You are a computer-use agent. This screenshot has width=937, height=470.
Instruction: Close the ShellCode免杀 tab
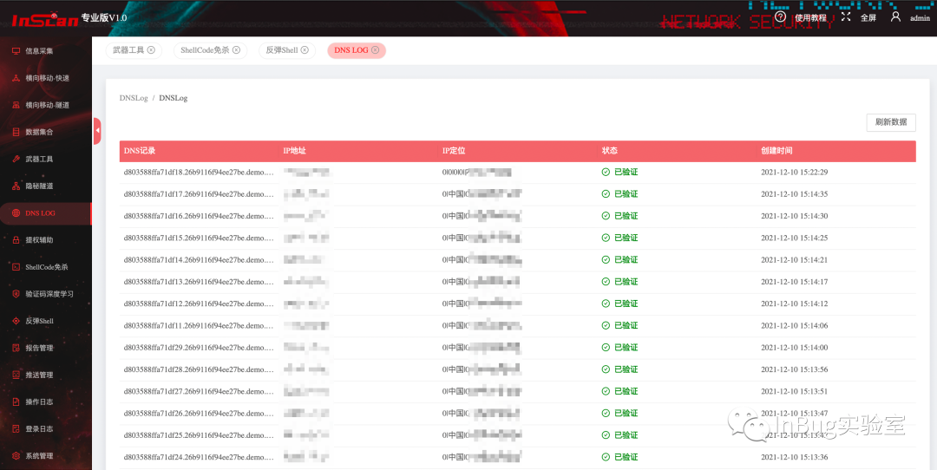pyautogui.click(x=236, y=50)
